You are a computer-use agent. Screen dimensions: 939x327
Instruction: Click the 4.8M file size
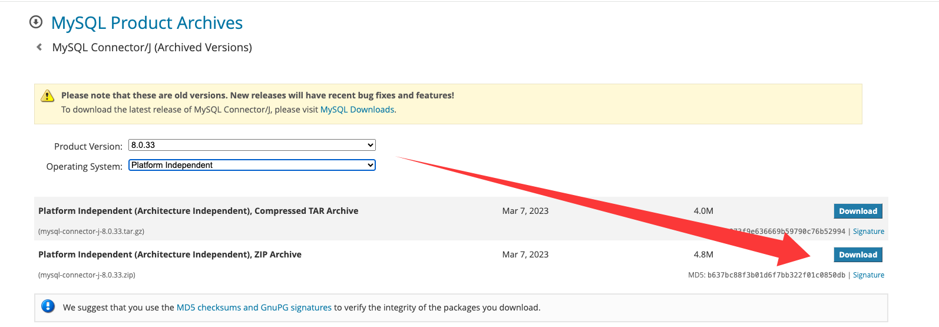tap(703, 255)
